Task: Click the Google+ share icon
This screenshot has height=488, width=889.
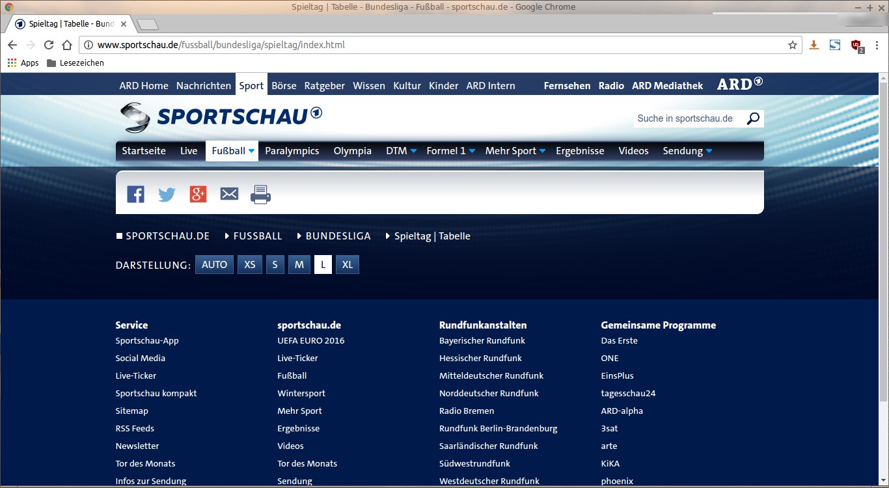Action: coord(198,194)
